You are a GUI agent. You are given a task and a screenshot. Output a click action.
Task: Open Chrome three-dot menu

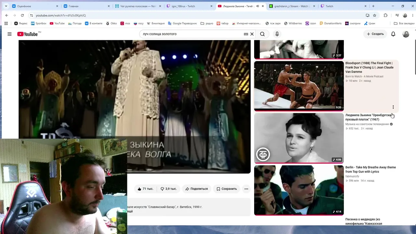[412, 15]
